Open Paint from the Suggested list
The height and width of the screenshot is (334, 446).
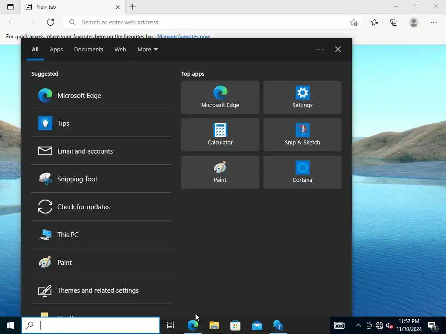[101, 262]
